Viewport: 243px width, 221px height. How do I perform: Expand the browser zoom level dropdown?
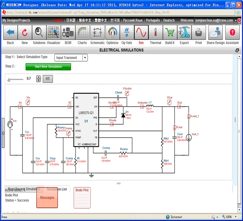236,217
